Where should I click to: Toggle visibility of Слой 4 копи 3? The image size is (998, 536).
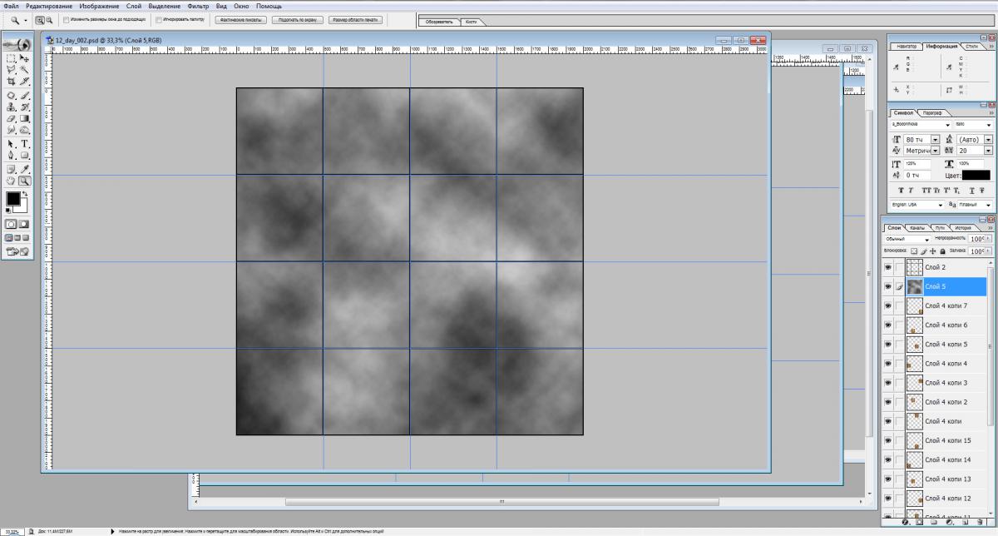coord(888,382)
